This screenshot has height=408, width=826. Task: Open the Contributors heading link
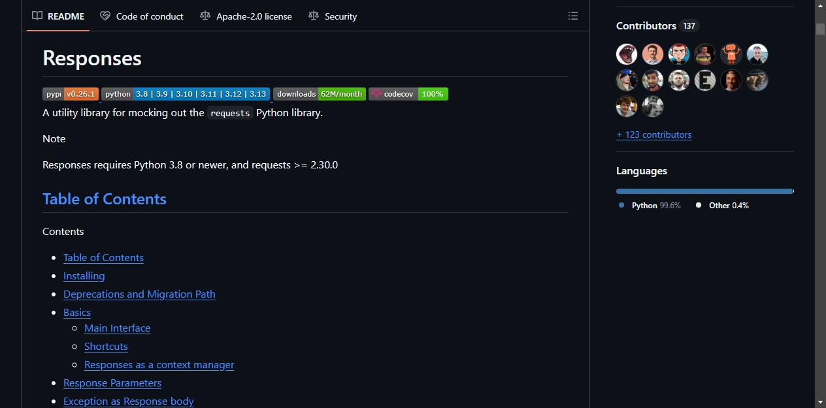click(646, 26)
